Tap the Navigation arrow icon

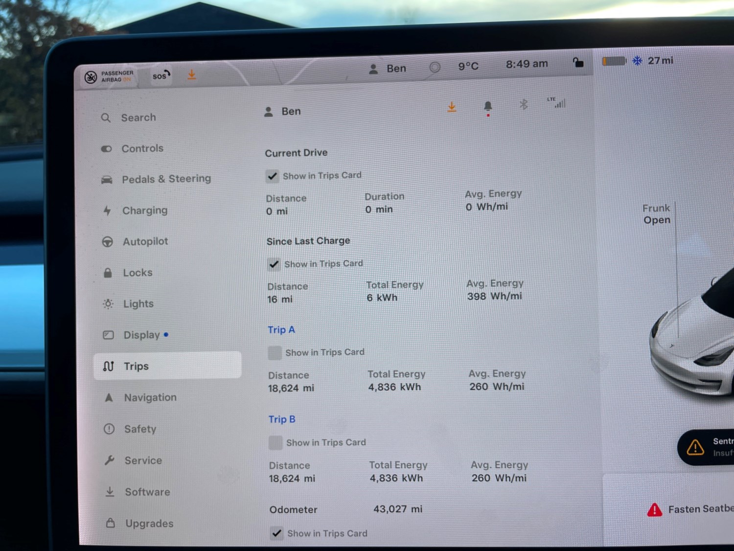click(109, 398)
